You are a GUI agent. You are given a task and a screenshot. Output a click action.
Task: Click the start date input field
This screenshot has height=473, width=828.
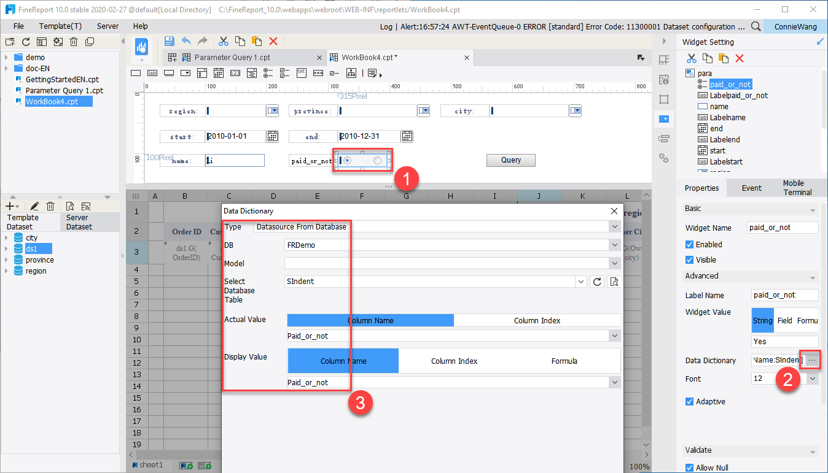click(235, 136)
